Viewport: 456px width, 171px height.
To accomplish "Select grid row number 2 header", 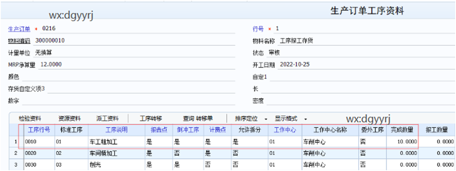I will click(16, 153).
